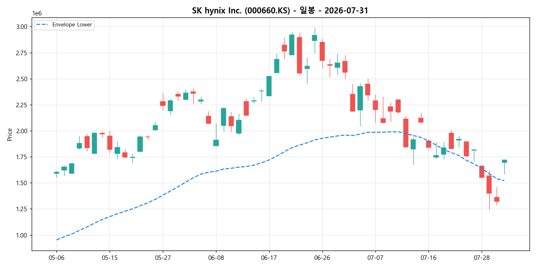Click the 07-16 date label
The image size is (536, 268).
(x=428, y=258)
